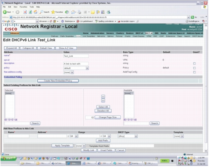Viewport: 209px width, 167px height.
Task: Go to last page under Available list
Action: coord(135,120)
